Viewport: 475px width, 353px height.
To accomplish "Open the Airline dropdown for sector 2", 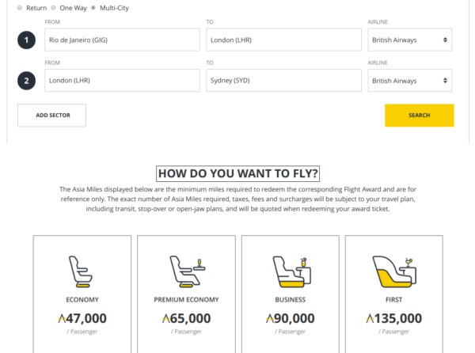I will coord(410,81).
